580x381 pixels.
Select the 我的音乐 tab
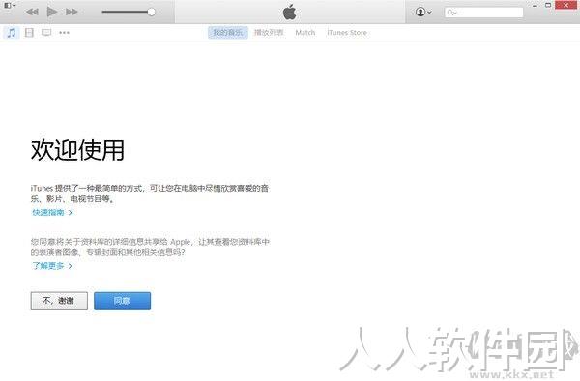pos(228,33)
